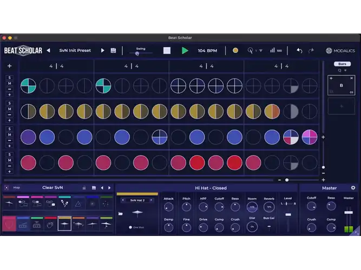This screenshot has height=270, width=361.
Task: Open Master settings with the gear icon
Action: click(x=353, y=188)
